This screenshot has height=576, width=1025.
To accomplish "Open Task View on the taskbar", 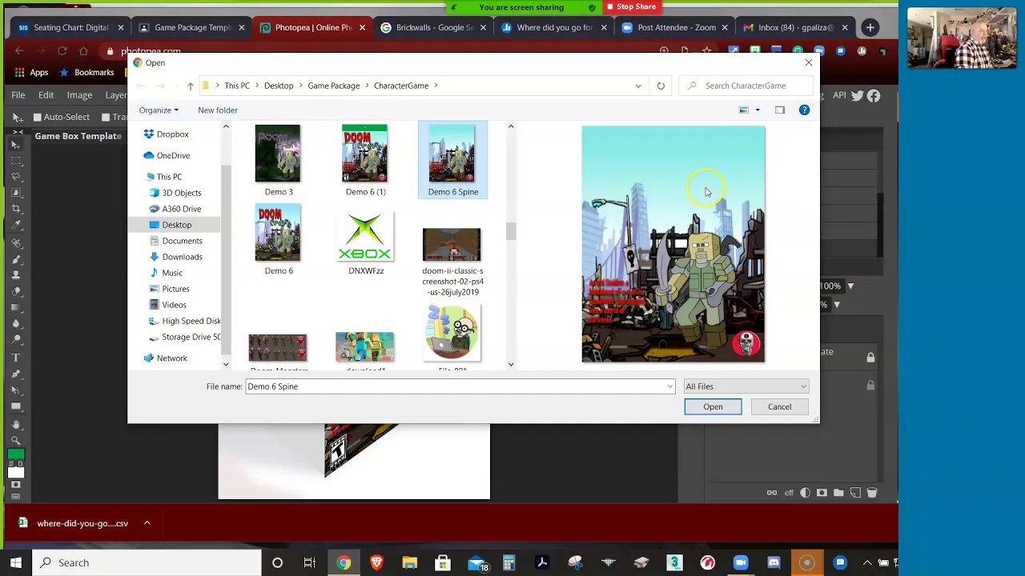I will [x=310, y=562].
